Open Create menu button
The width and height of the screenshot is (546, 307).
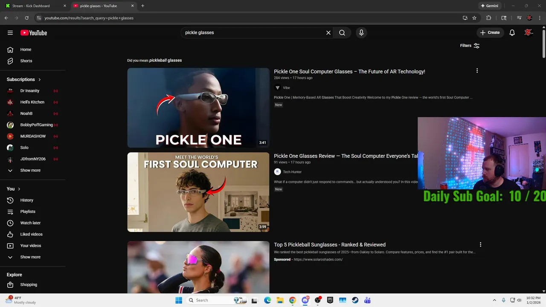pyautogui.click(x=490, y=33)
